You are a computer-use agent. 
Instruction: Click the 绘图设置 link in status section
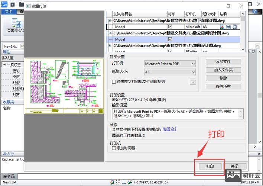(x=169, y=129)
